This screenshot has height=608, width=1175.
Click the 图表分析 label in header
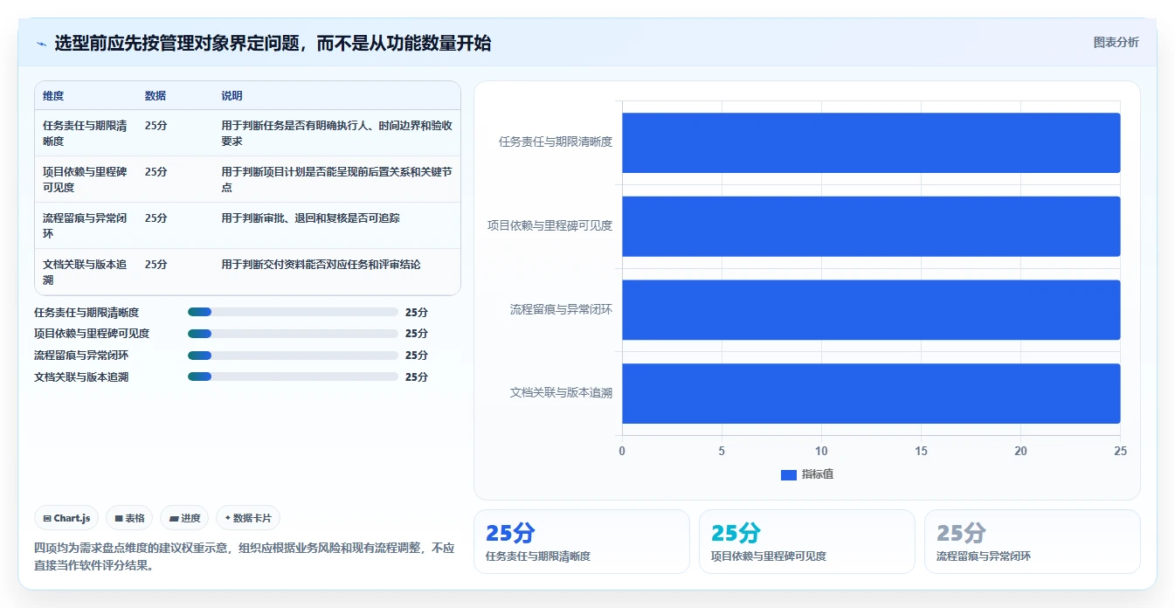[x=1116, y=42]
